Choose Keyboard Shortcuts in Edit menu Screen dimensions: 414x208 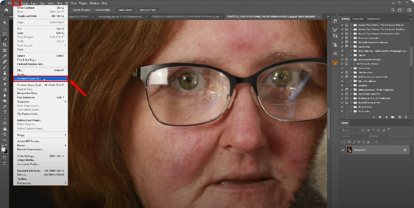40,171
